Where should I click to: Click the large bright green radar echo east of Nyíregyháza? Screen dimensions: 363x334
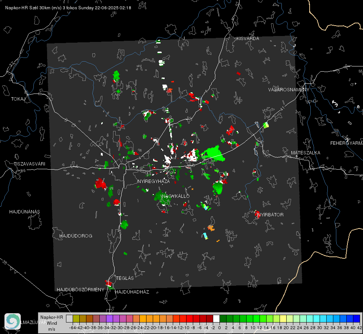pos(214,154)
